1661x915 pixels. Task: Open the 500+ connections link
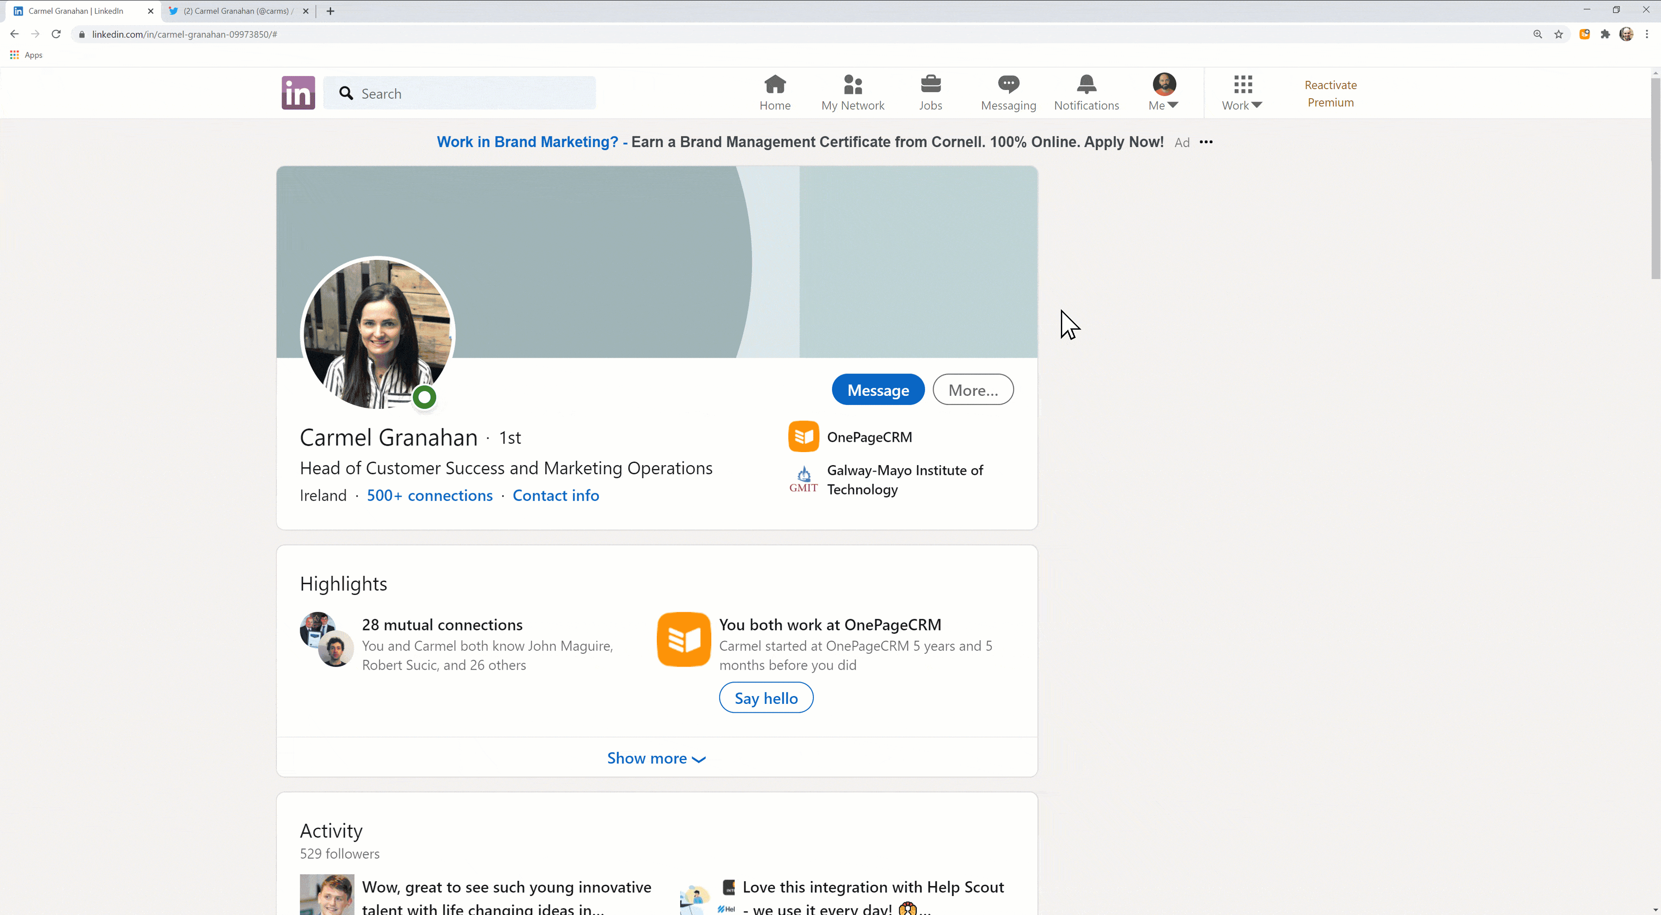click(430, 495)
